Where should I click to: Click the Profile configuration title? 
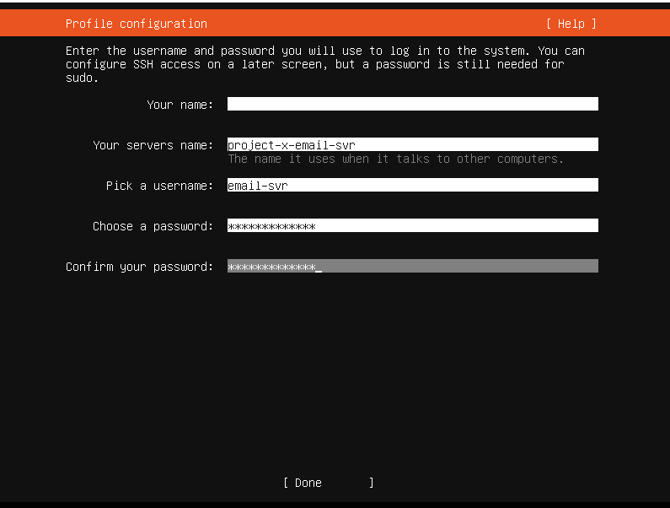[136, 24]
